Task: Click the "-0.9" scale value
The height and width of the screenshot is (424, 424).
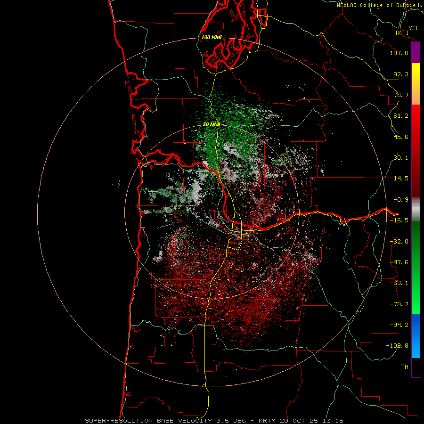Action: [401, 200]
